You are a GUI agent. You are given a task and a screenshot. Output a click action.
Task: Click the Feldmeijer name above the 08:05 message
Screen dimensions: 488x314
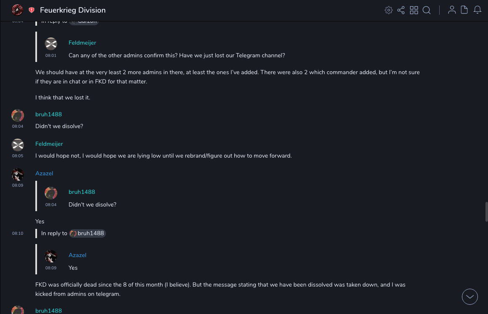pos(49,144)
